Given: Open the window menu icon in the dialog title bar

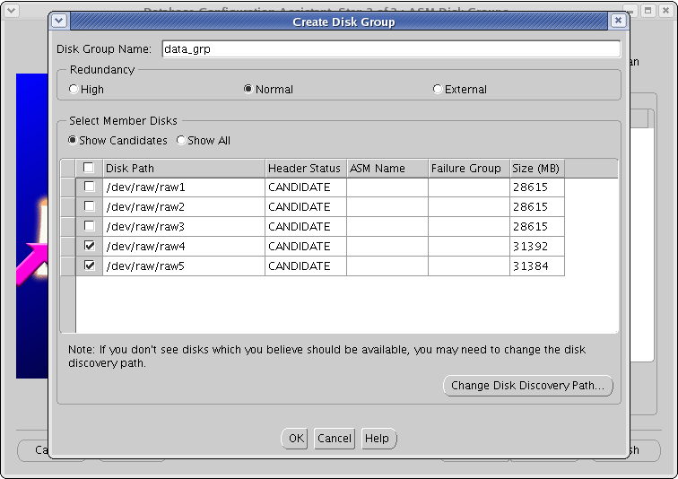Looking at the screenshot, I should coord(59,21).
